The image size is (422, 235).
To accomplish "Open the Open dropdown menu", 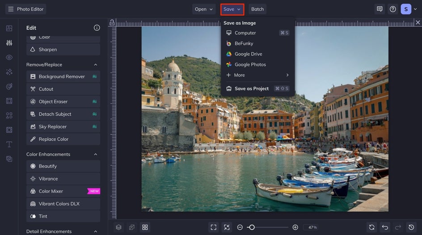I will pos(204,9).
